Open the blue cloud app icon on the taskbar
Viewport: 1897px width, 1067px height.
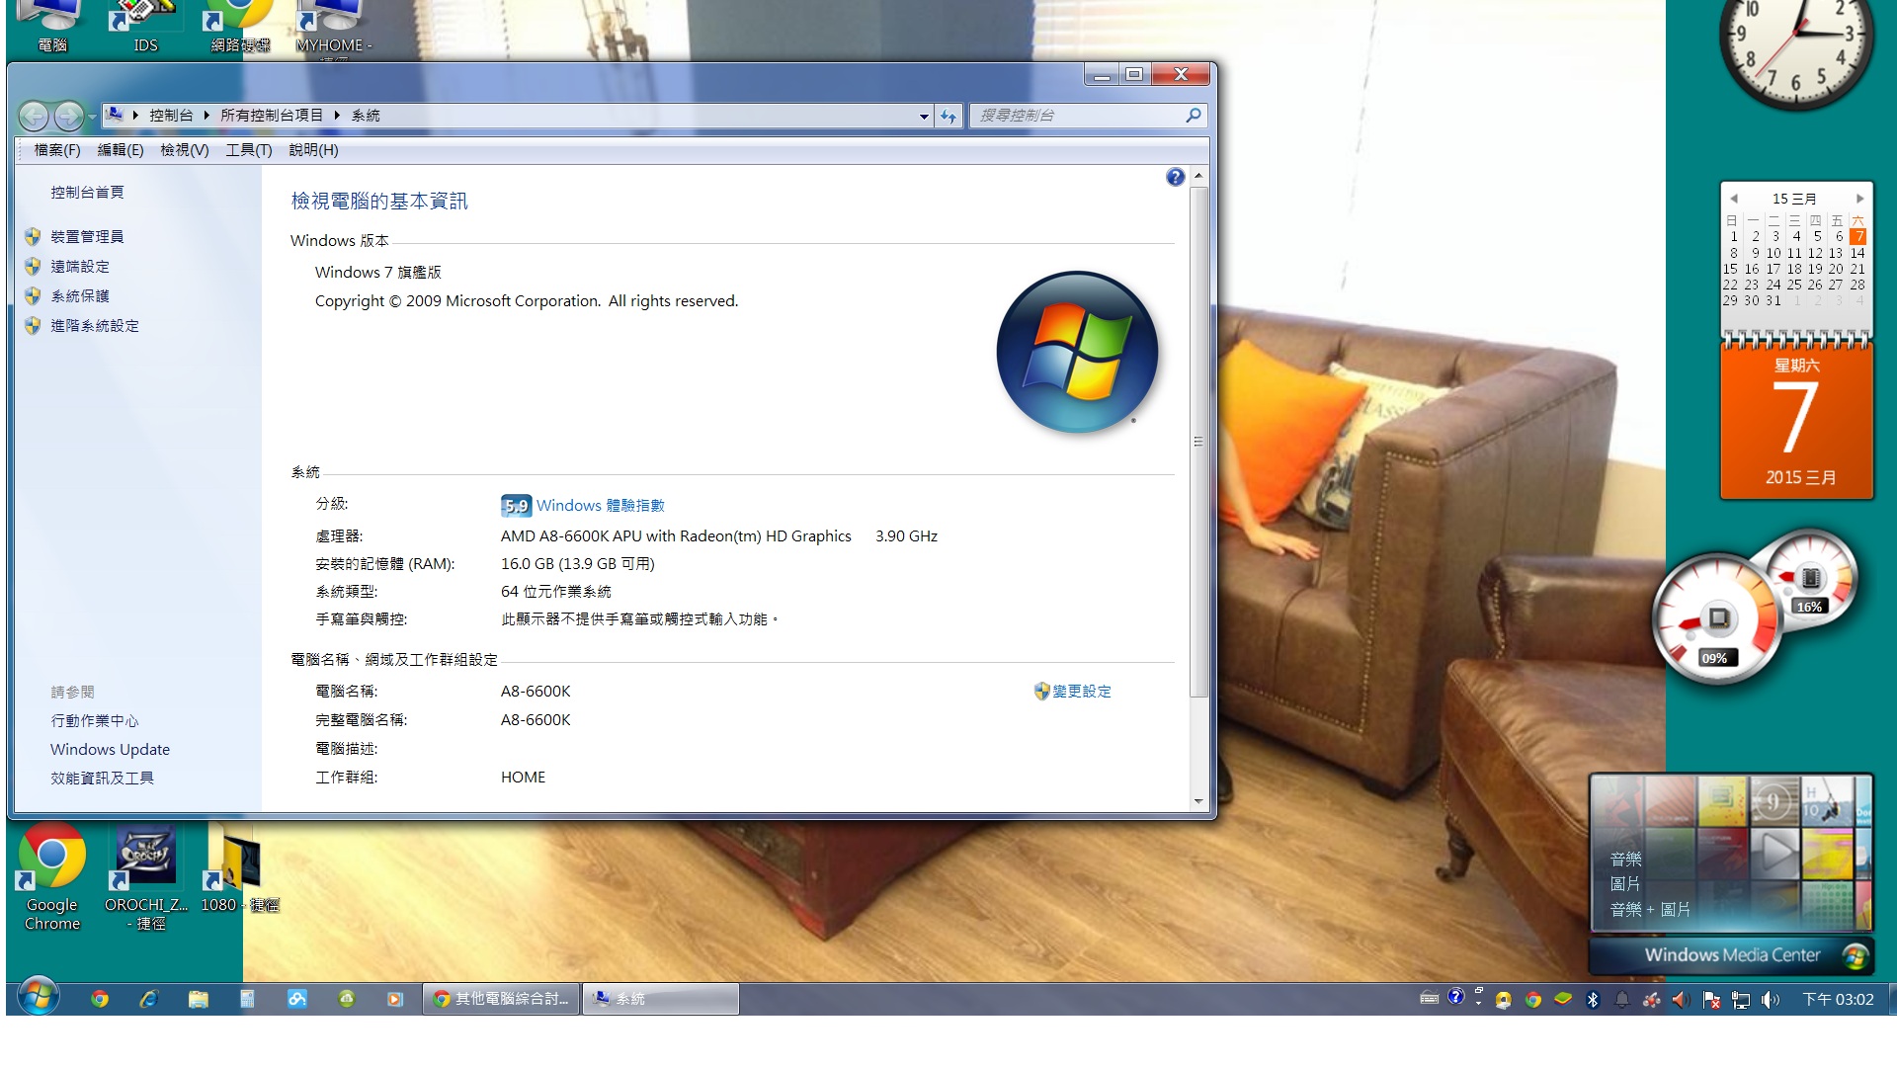point(296,999)
